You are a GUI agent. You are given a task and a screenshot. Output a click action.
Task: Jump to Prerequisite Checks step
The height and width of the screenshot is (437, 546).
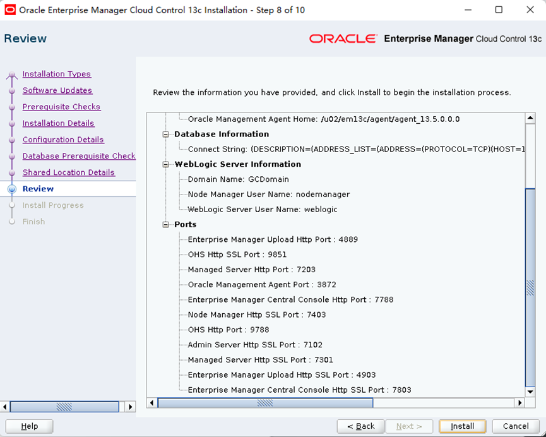pos(61,107)
